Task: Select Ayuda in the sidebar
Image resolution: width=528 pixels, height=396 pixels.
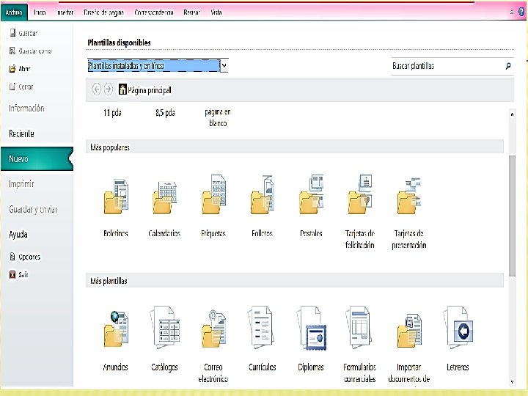Action: [x=18, y=235]
